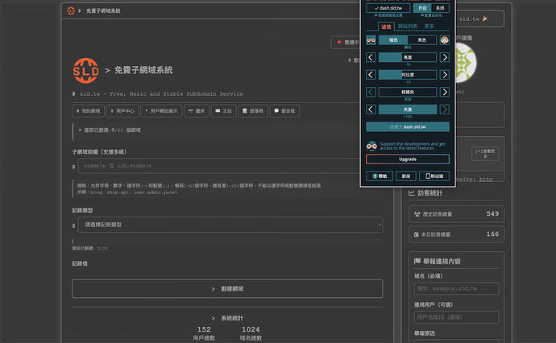
Task: Switch to the Site list tab
Action: coord(408,27)
